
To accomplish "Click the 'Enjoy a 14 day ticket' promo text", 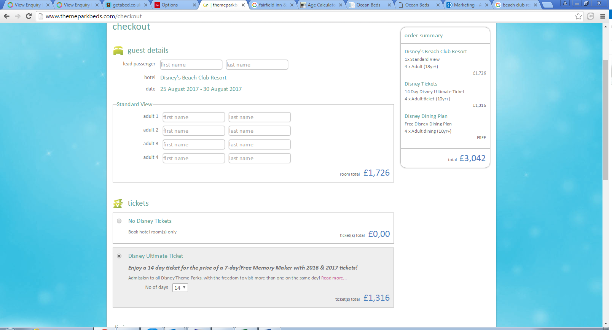I will pos(243,268).
